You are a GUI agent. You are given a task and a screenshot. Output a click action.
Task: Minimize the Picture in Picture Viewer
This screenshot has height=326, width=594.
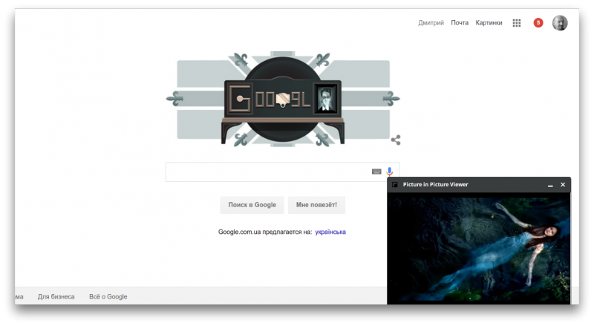point(550,185)
